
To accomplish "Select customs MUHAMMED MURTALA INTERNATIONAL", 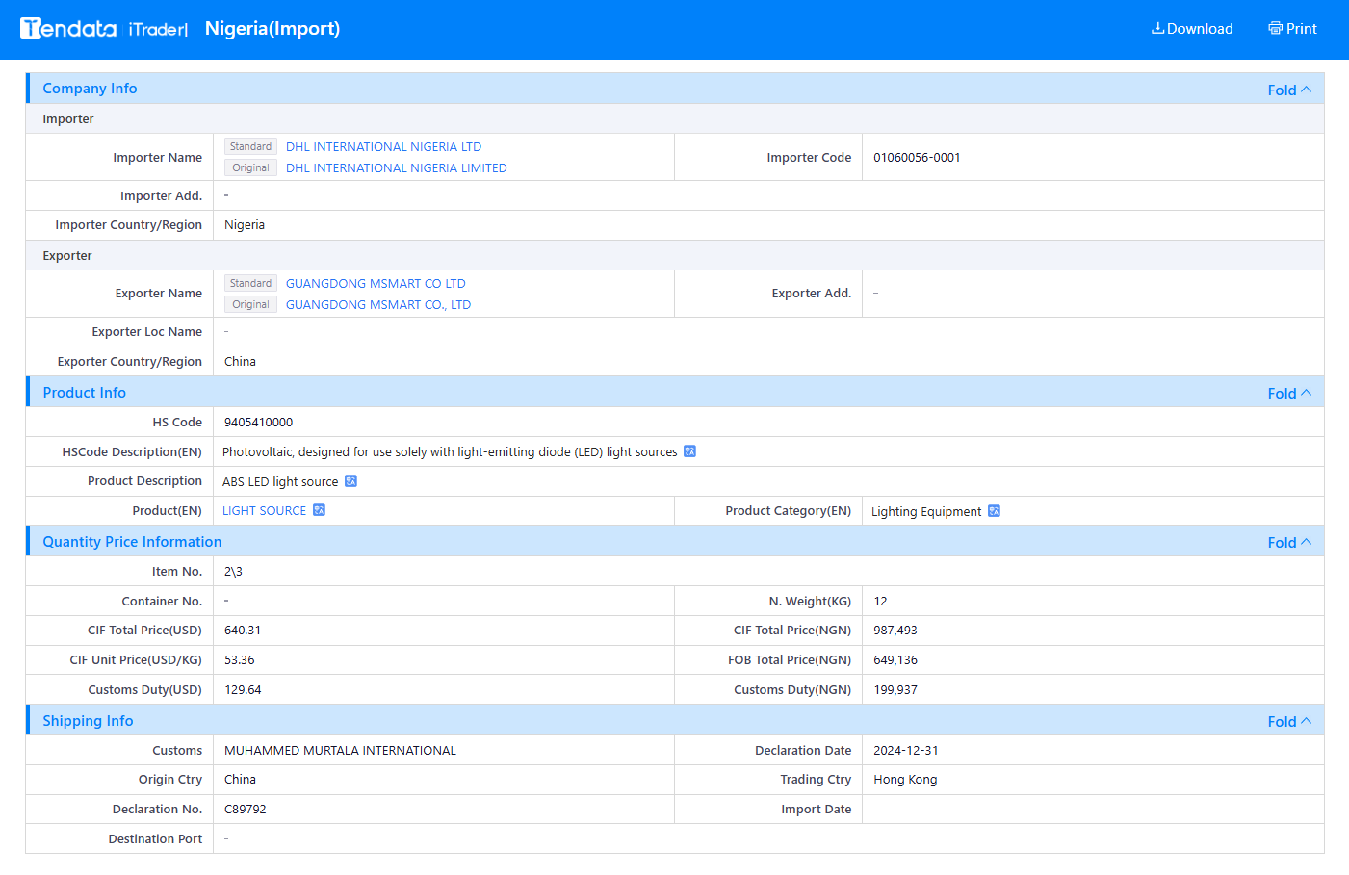I will click(x=340, y=751).
